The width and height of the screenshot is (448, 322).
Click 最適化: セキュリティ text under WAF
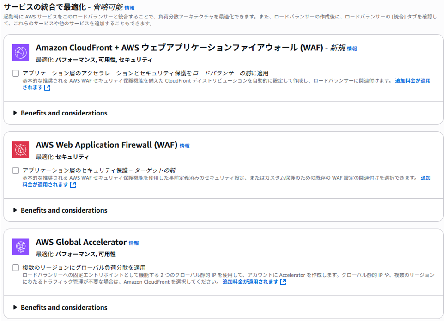click(62, 157)
